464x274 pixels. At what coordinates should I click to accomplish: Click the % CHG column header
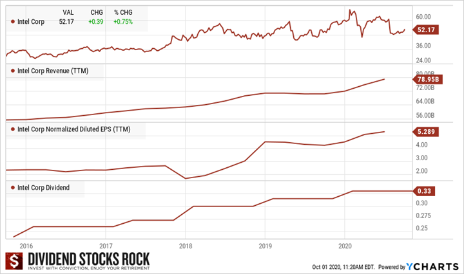pos(123,12)
